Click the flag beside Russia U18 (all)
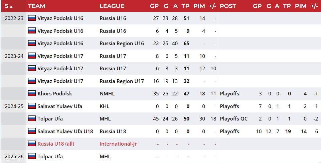The height and width of the screenshot is (163, 321). (x=32, y=144)
